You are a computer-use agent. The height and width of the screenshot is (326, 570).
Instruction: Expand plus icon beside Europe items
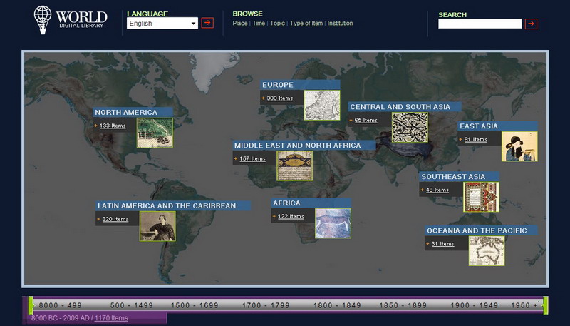point(263,98)
